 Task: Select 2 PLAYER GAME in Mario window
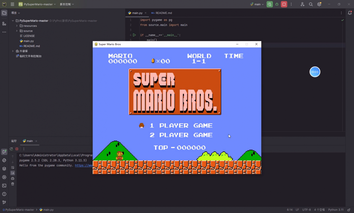[181, 135]
